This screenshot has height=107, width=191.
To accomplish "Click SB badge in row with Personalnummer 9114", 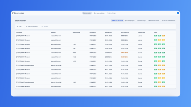I will coord(164,48).
